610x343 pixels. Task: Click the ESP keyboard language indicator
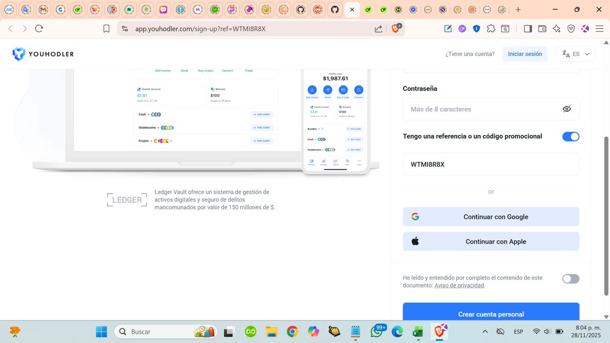coord(518,332)
